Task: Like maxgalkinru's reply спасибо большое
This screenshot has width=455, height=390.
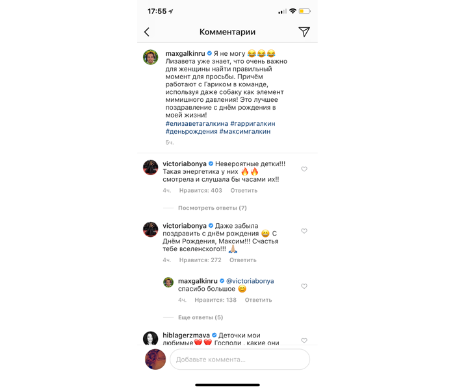Action: click(304, 286)
